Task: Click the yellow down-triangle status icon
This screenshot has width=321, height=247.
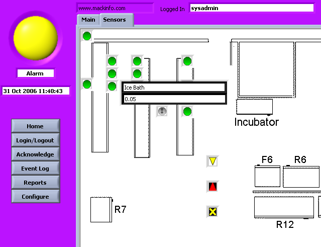Action: [x=212, y=161]
